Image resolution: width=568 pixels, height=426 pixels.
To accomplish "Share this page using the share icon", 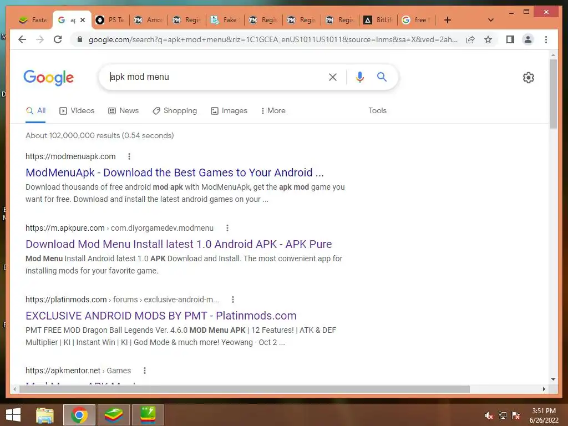I will point(470,39).
